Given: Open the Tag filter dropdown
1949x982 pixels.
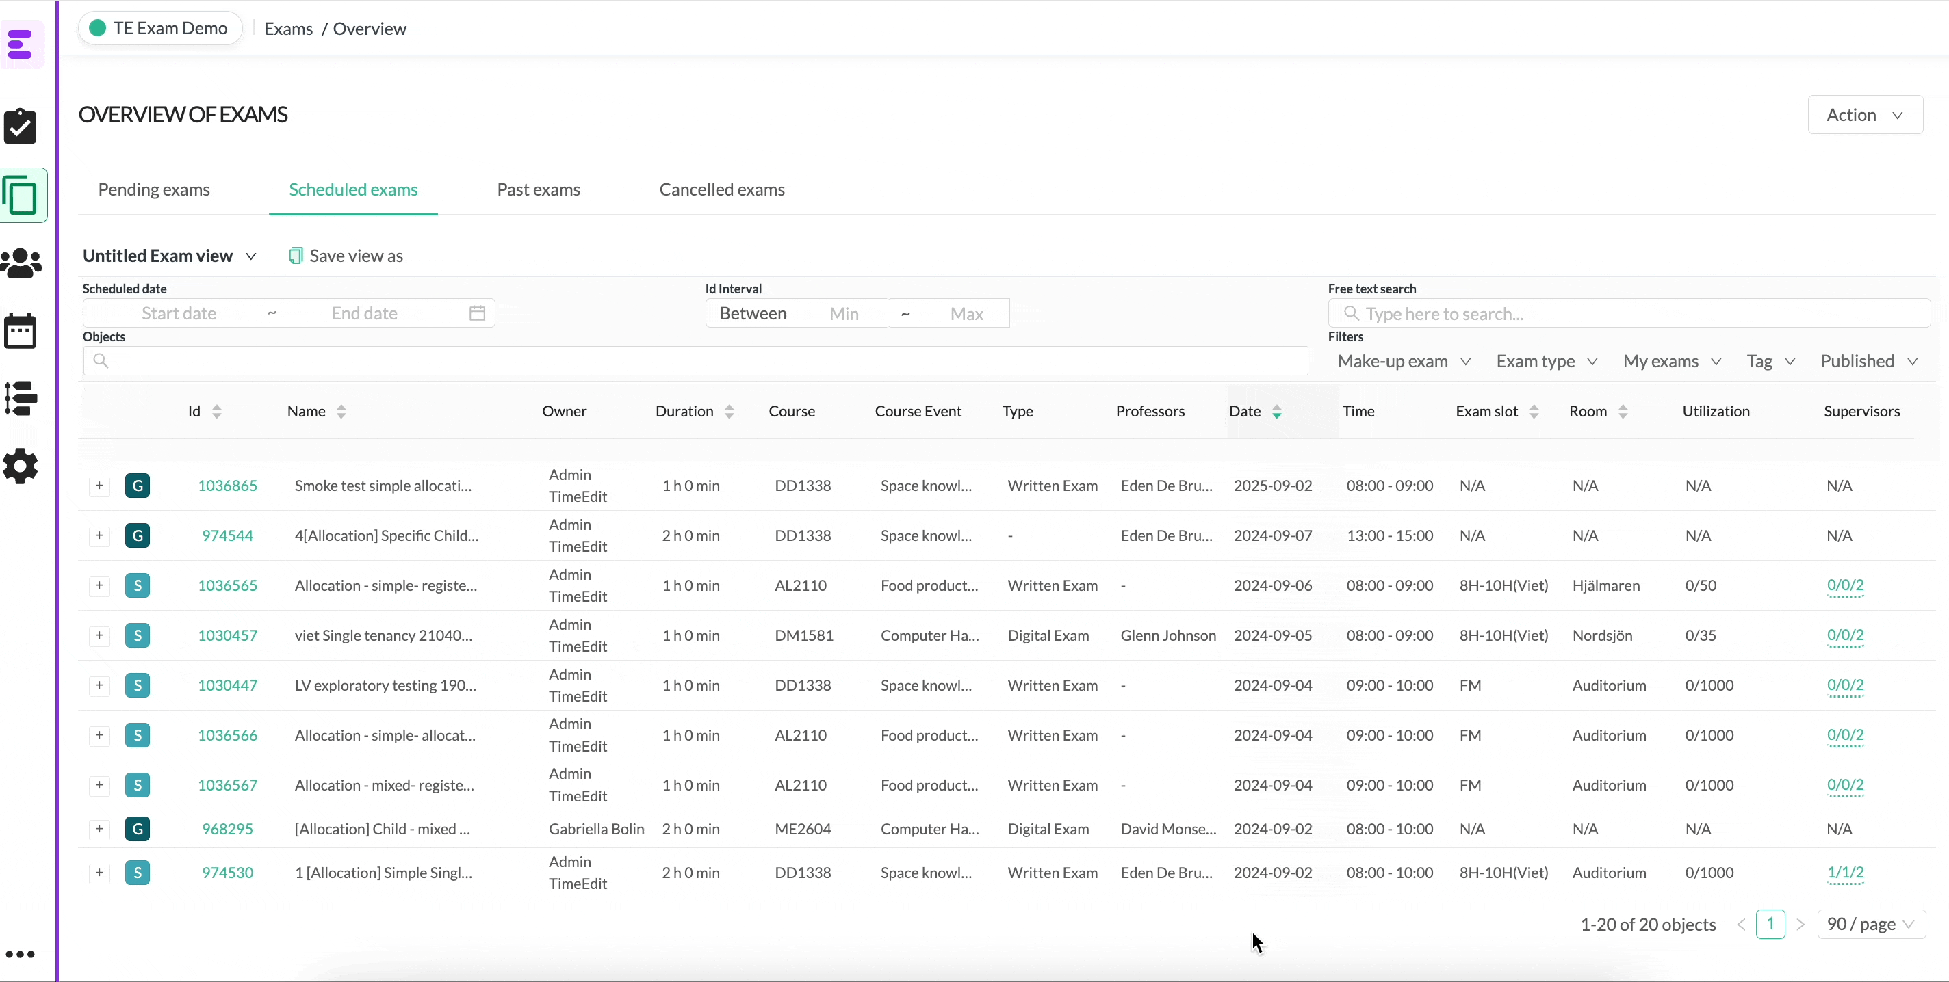Looking at the screenshot, I should [x=1770, y=361].
